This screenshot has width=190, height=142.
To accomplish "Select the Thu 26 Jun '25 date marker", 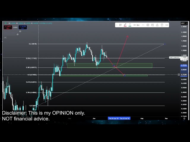I will click(x=113, y=118).
